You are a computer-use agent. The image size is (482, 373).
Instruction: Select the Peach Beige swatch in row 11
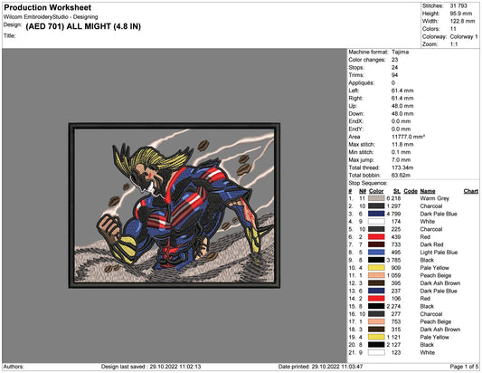pyautogui.click(x=376, y=275)
